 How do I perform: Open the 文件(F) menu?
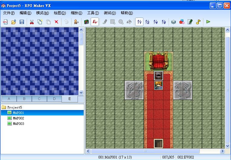(9, 13)
